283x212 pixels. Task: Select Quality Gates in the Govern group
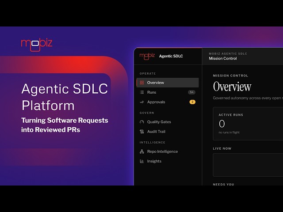click(168, 122)
